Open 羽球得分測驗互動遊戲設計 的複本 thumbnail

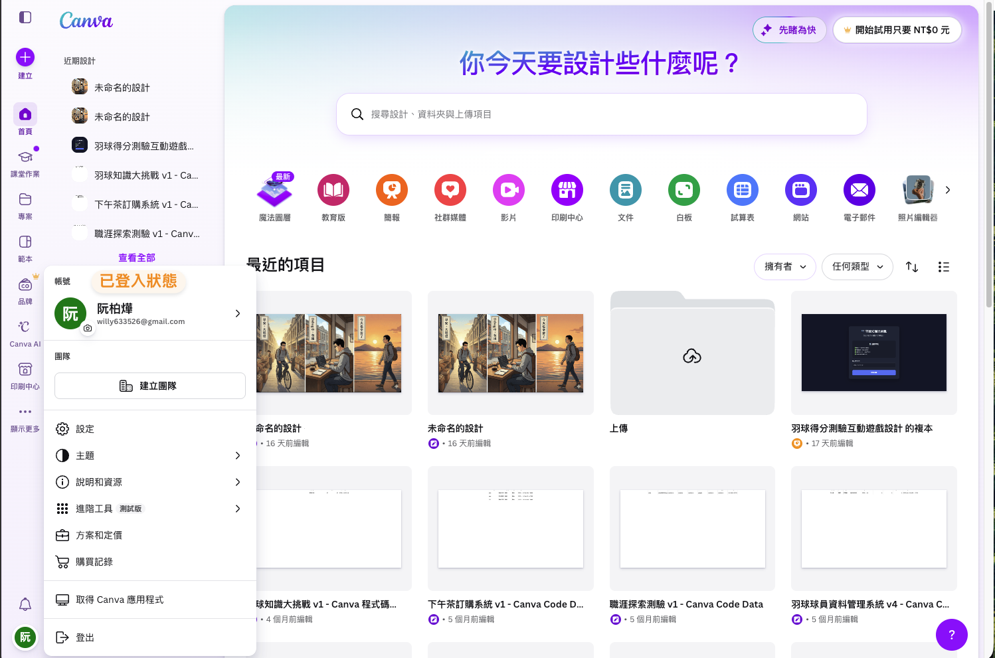click(x=874, y=353)
